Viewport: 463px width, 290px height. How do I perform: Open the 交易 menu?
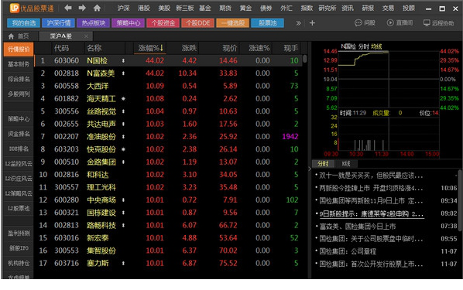pos(388,8)
